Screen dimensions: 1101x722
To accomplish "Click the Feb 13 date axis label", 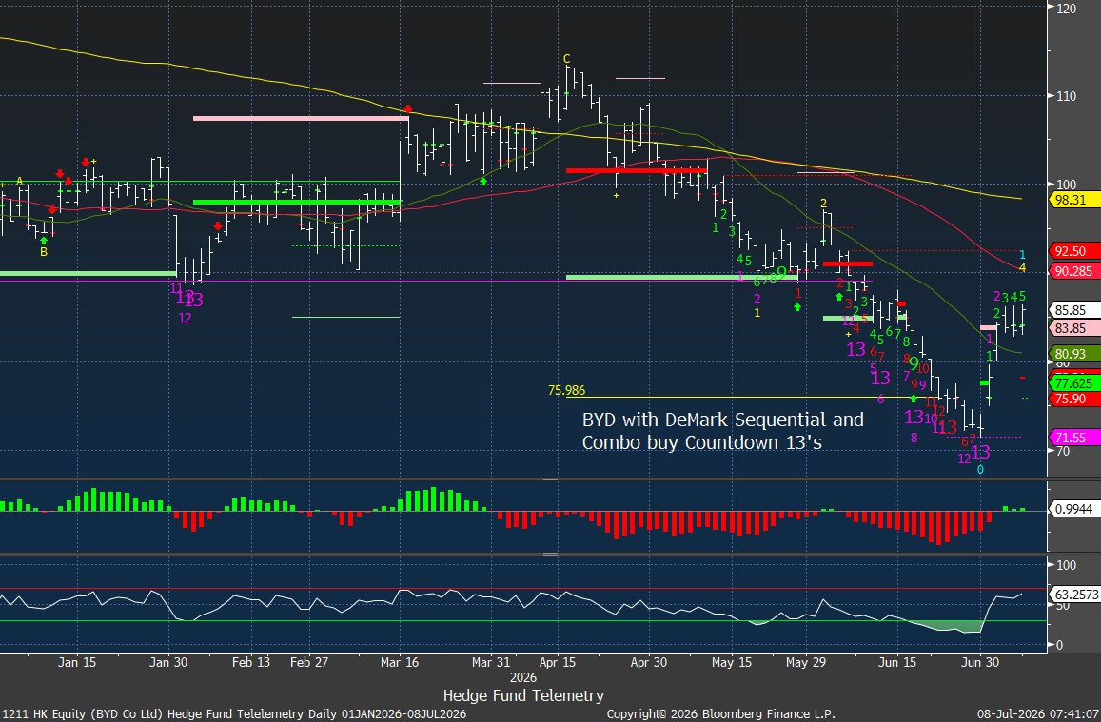I will point(250,662).
